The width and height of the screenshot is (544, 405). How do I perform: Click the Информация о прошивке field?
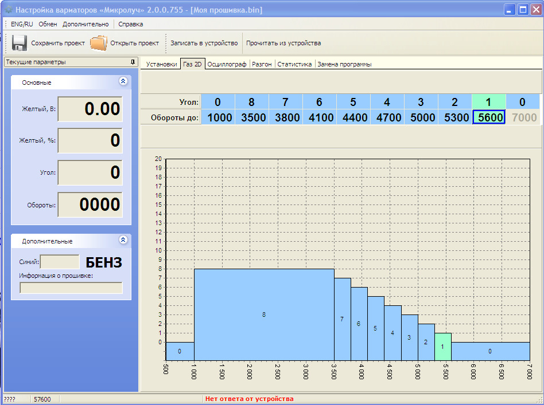pyautogui.click(x=71, y=288)
